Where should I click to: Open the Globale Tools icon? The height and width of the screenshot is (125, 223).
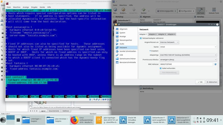click(214, 10)
